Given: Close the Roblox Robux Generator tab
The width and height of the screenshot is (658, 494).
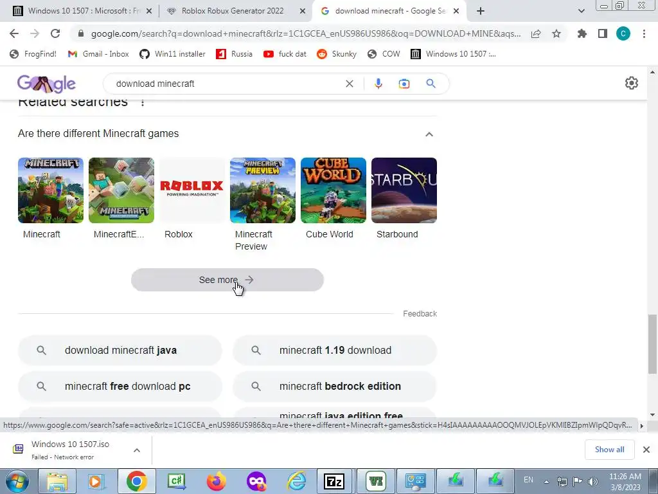Looking at the screenshot, I should [303, 12].
